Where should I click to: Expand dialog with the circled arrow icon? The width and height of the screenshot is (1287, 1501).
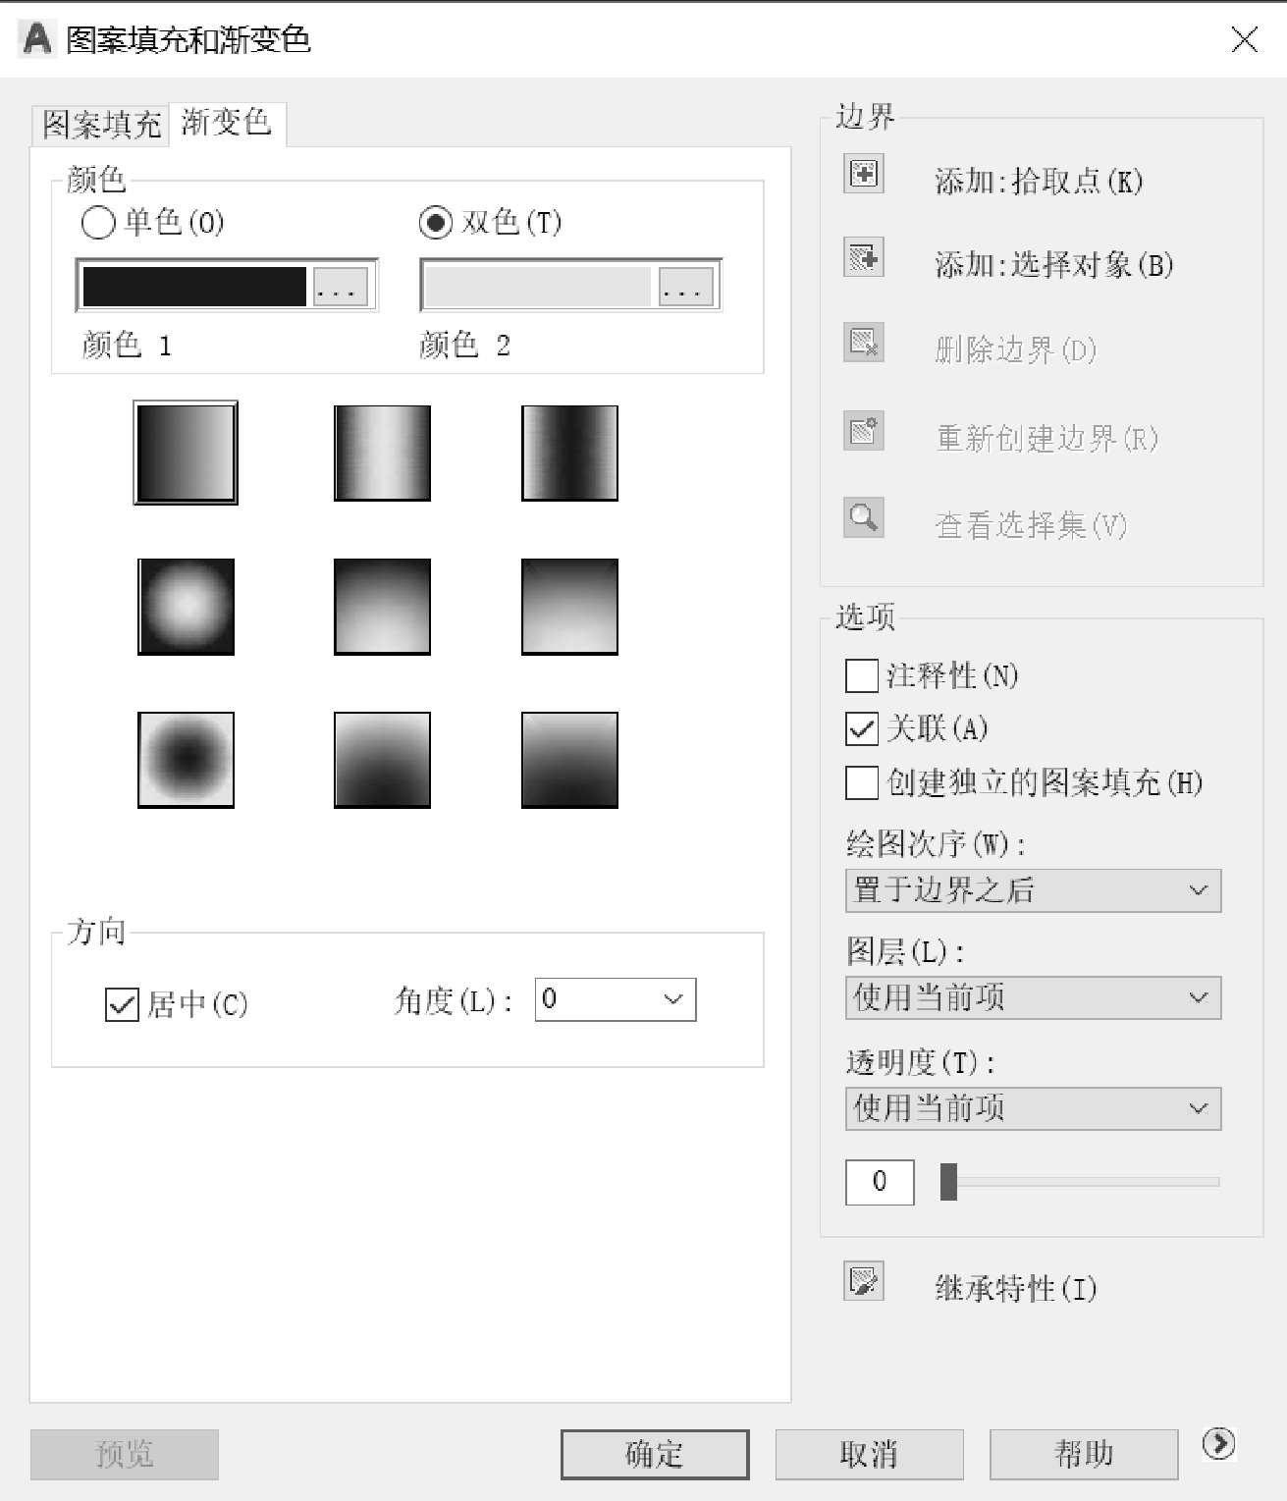pos(1219,1444)
